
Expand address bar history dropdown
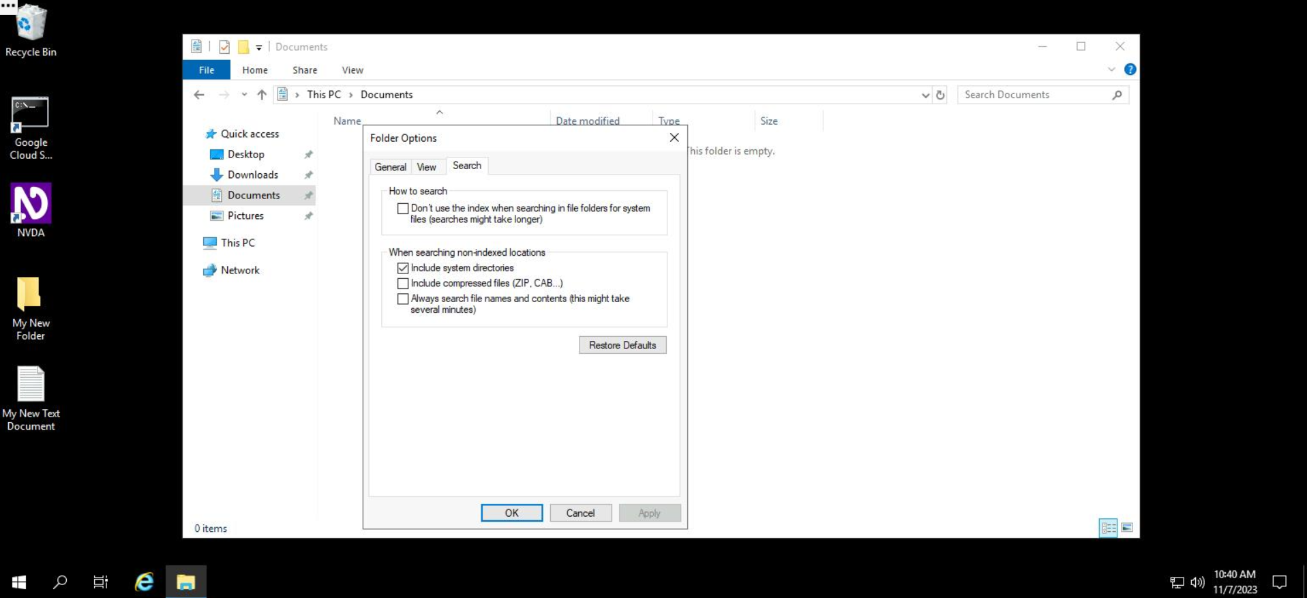point(925,95)
